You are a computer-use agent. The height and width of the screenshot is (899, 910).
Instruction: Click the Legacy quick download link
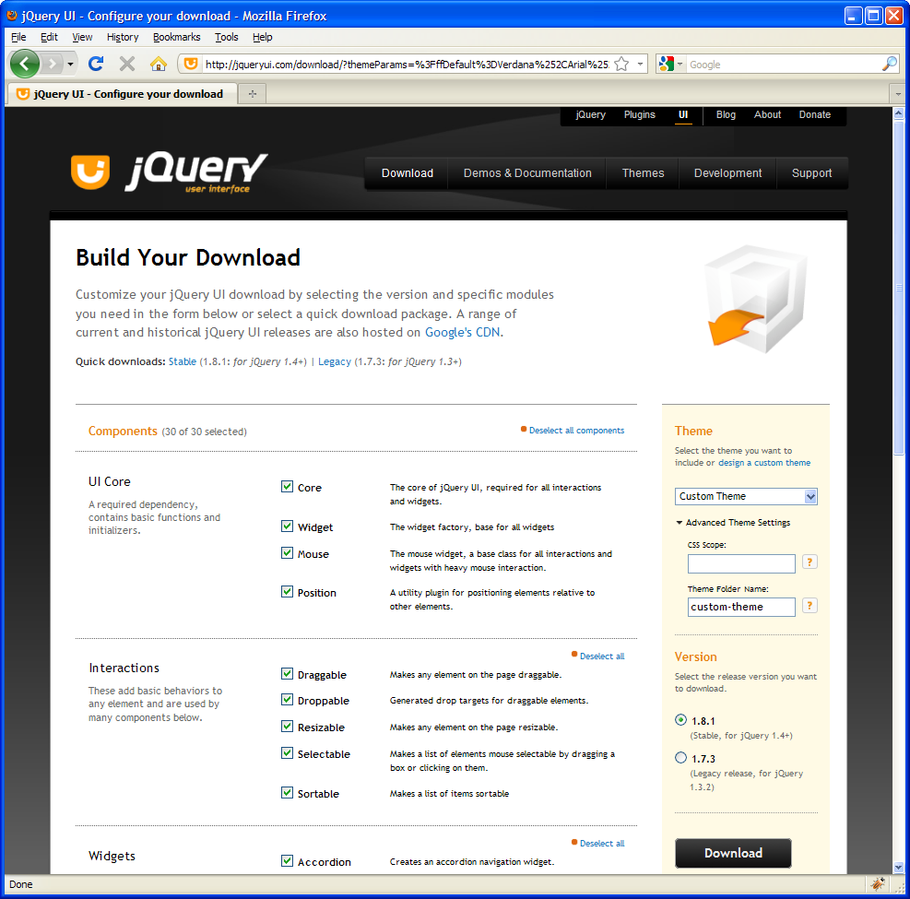335,361
